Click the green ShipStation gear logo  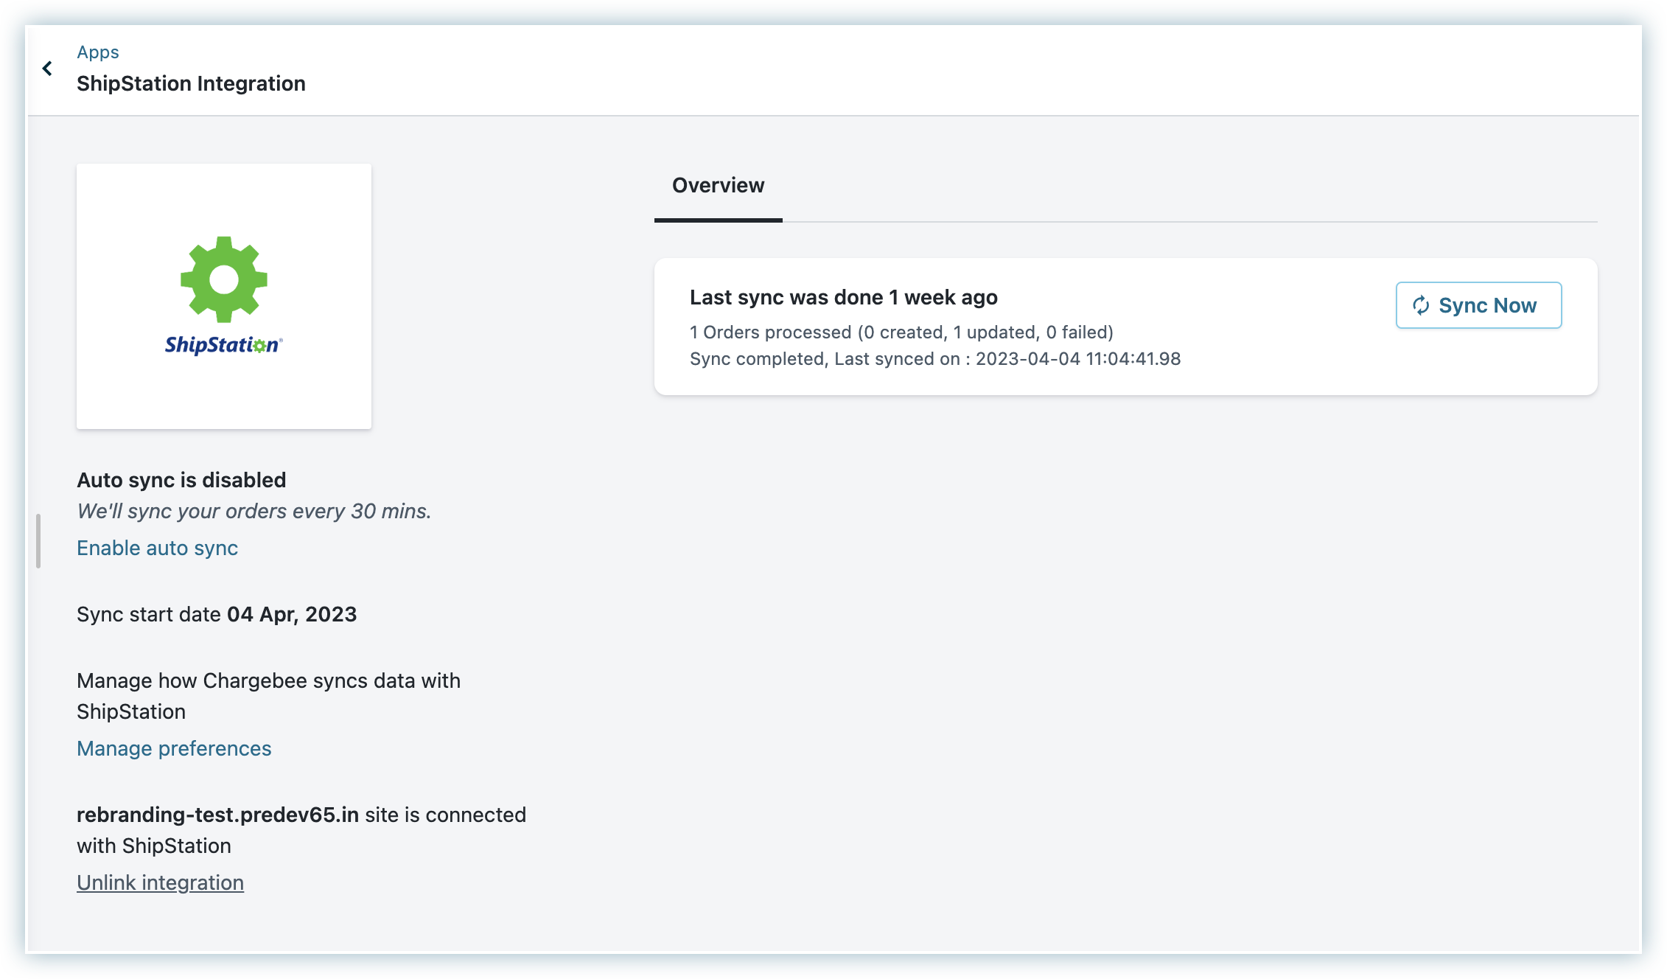click(224, 279)
